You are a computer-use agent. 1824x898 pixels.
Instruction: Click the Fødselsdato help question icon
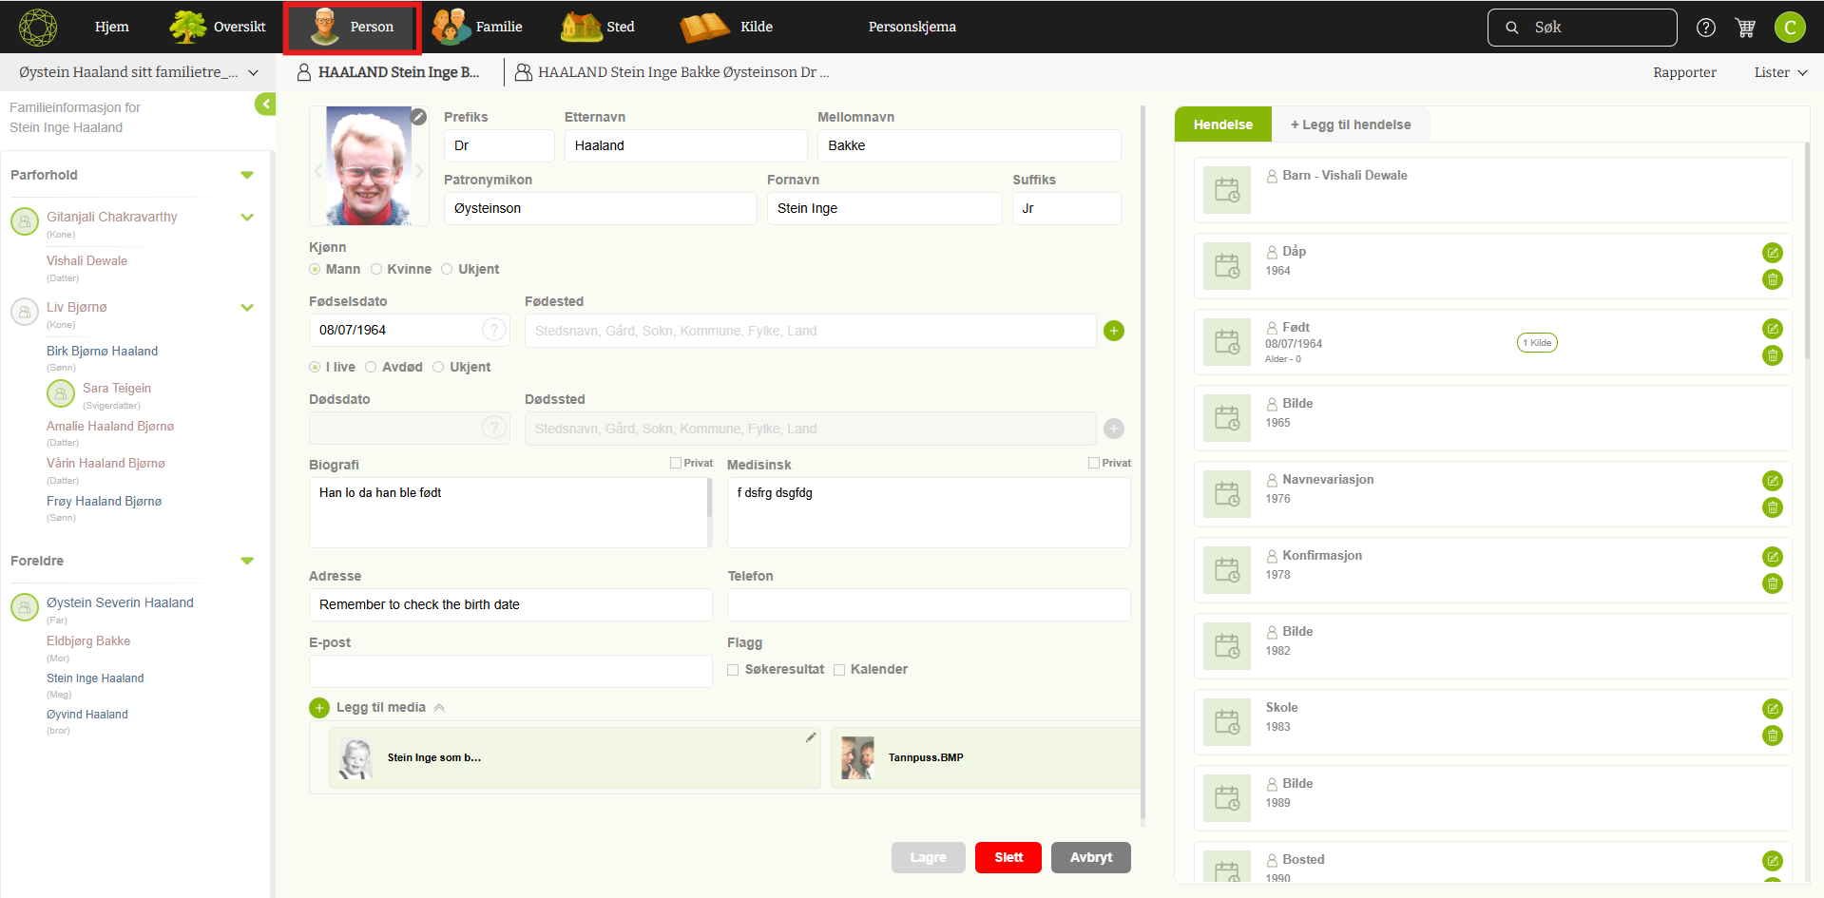coord(493,330)
